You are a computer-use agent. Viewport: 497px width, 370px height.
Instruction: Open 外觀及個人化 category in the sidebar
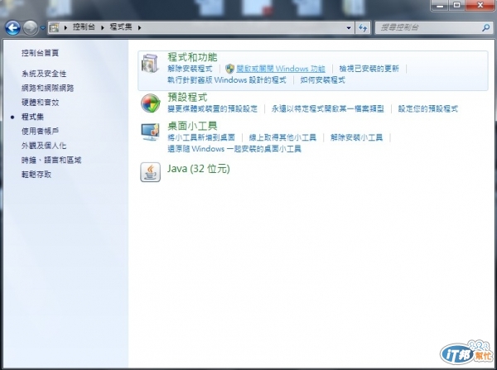tap(44, 146)
